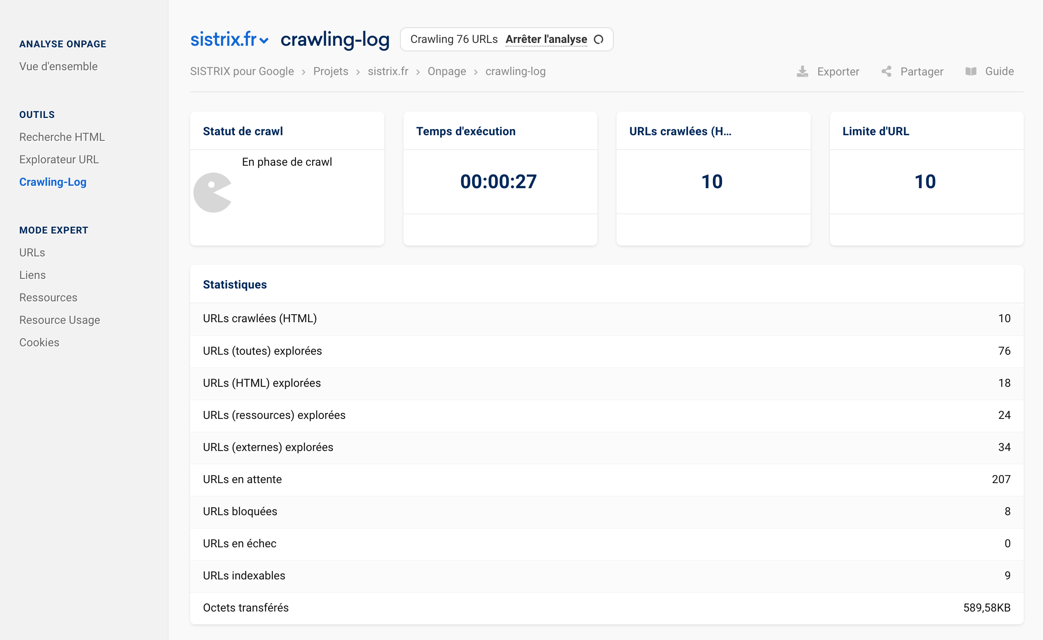This screenshot has height=640, width=1043.
Task: Open Explorateur URL tool
Action: click(x=59, y=160)
